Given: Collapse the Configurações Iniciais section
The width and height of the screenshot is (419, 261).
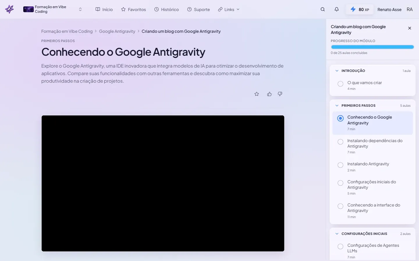Looking at the screenshot, I should pyautogui.click(x=337, y=234).
